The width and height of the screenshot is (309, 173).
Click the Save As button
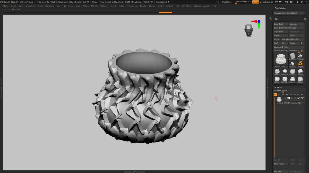296,24
